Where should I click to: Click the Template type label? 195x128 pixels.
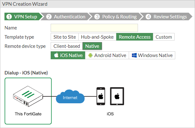19,37
